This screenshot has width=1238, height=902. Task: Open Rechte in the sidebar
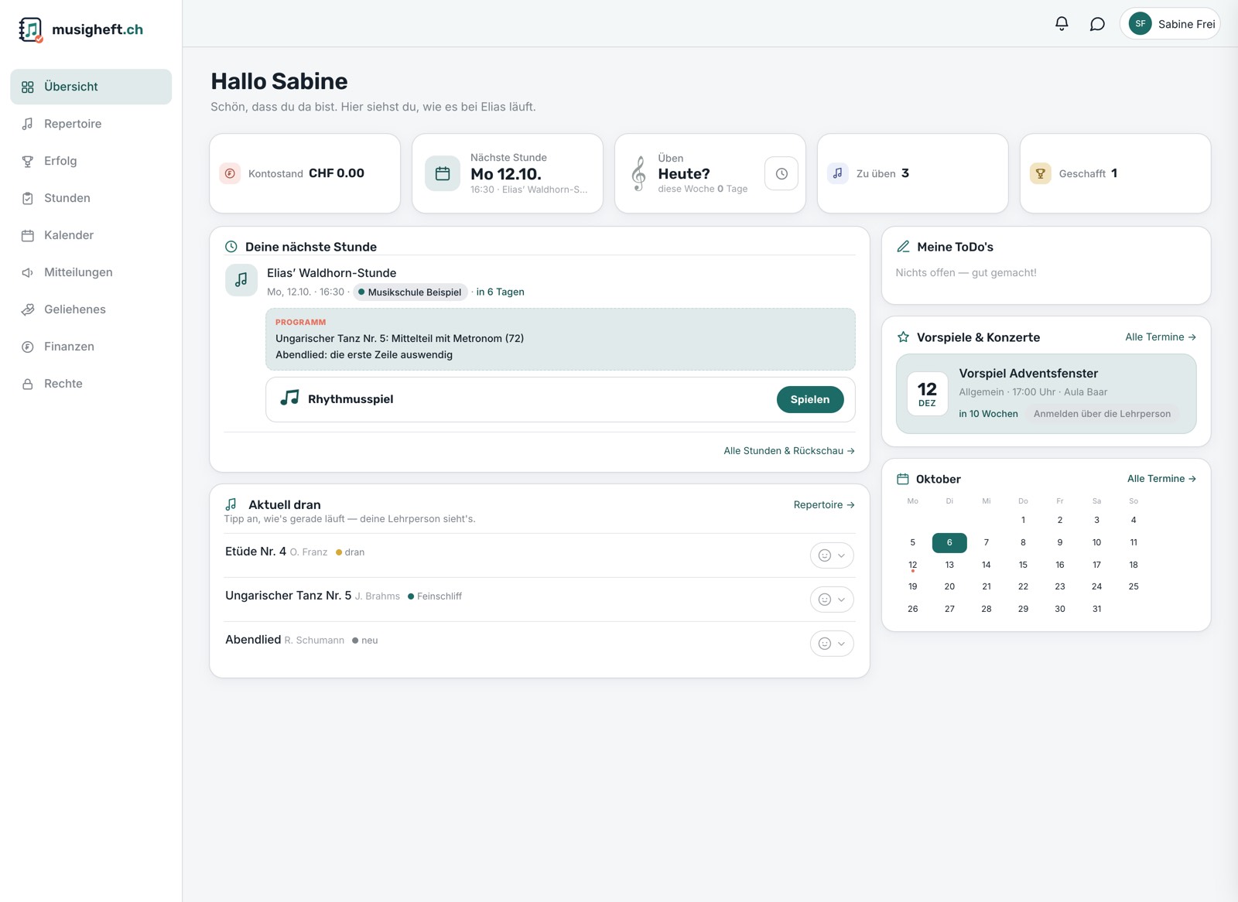click(x=91, y=384)
